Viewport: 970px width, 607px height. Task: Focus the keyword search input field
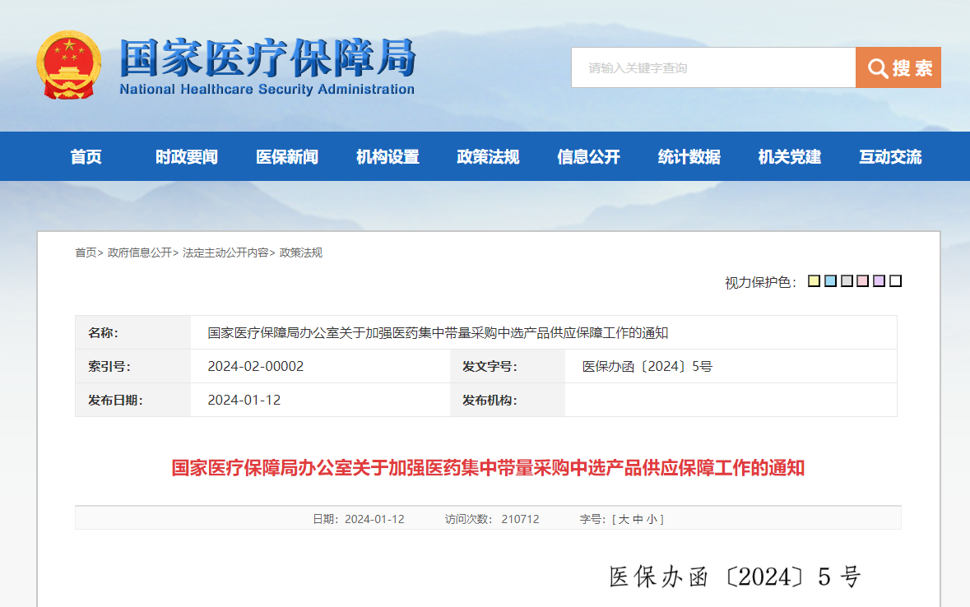[x=713, y=67]
